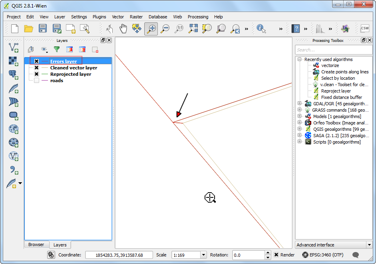376x264 pixels.
Task: Activate the Zoom In tool
Action: tap(151, 28)
